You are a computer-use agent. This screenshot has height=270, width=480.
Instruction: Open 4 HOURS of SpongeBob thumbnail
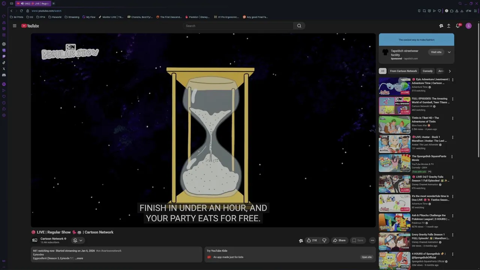[394, 261]
